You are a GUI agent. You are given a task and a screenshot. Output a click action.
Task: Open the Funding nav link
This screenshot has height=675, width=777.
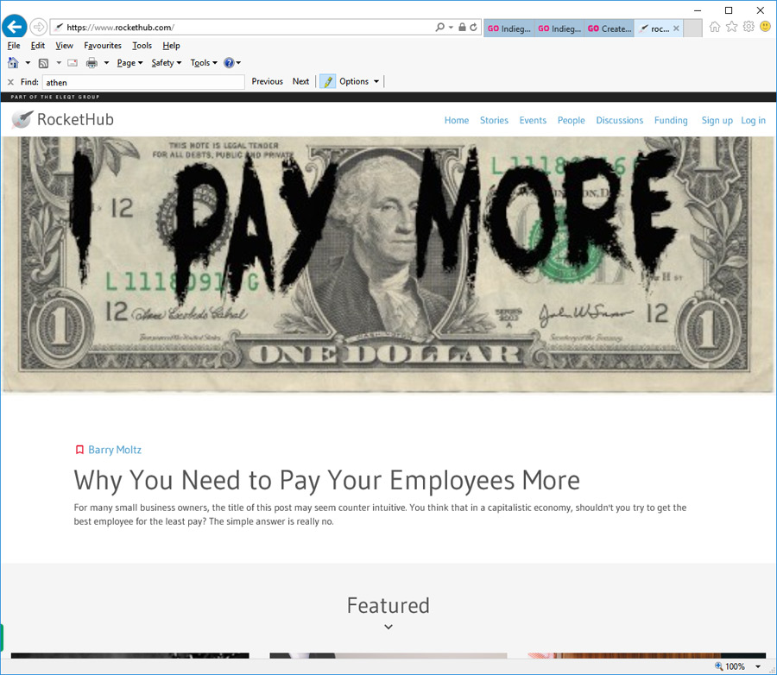click(671, 121)
